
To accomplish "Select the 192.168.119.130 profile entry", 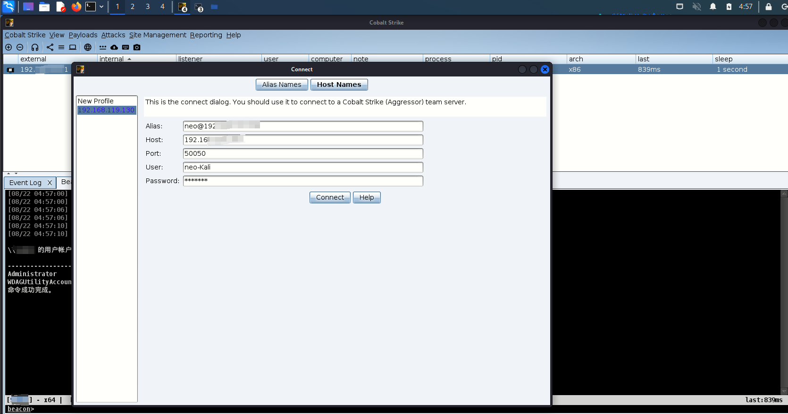I will click(x=107, y=110).
